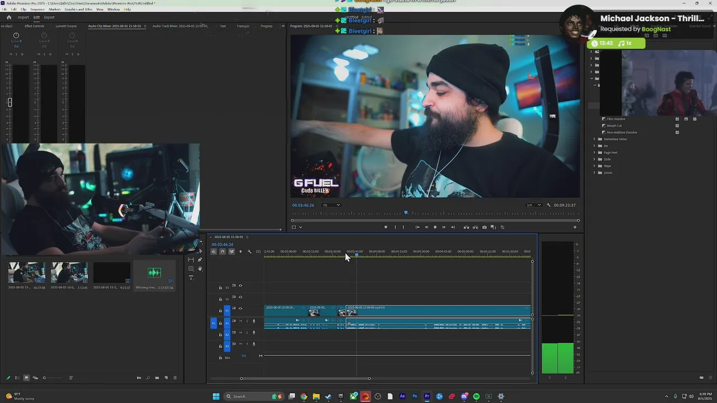Image resolution: width=717 pixels, height=403 pixels.
Task: Expand the Page Peel folder
Action: click(594, 152)
